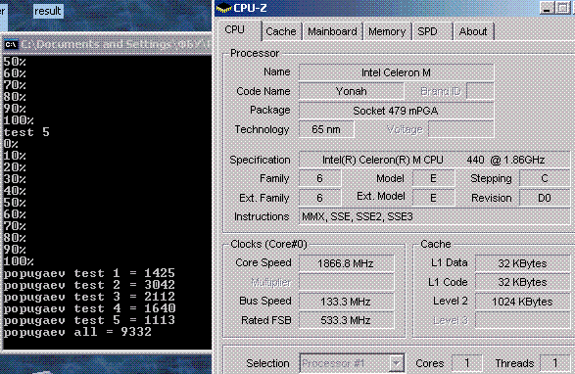This screenshot has width=575, height=374.
Task: Click the L1 Data value 32 KBytes
Action: (522, 263)
